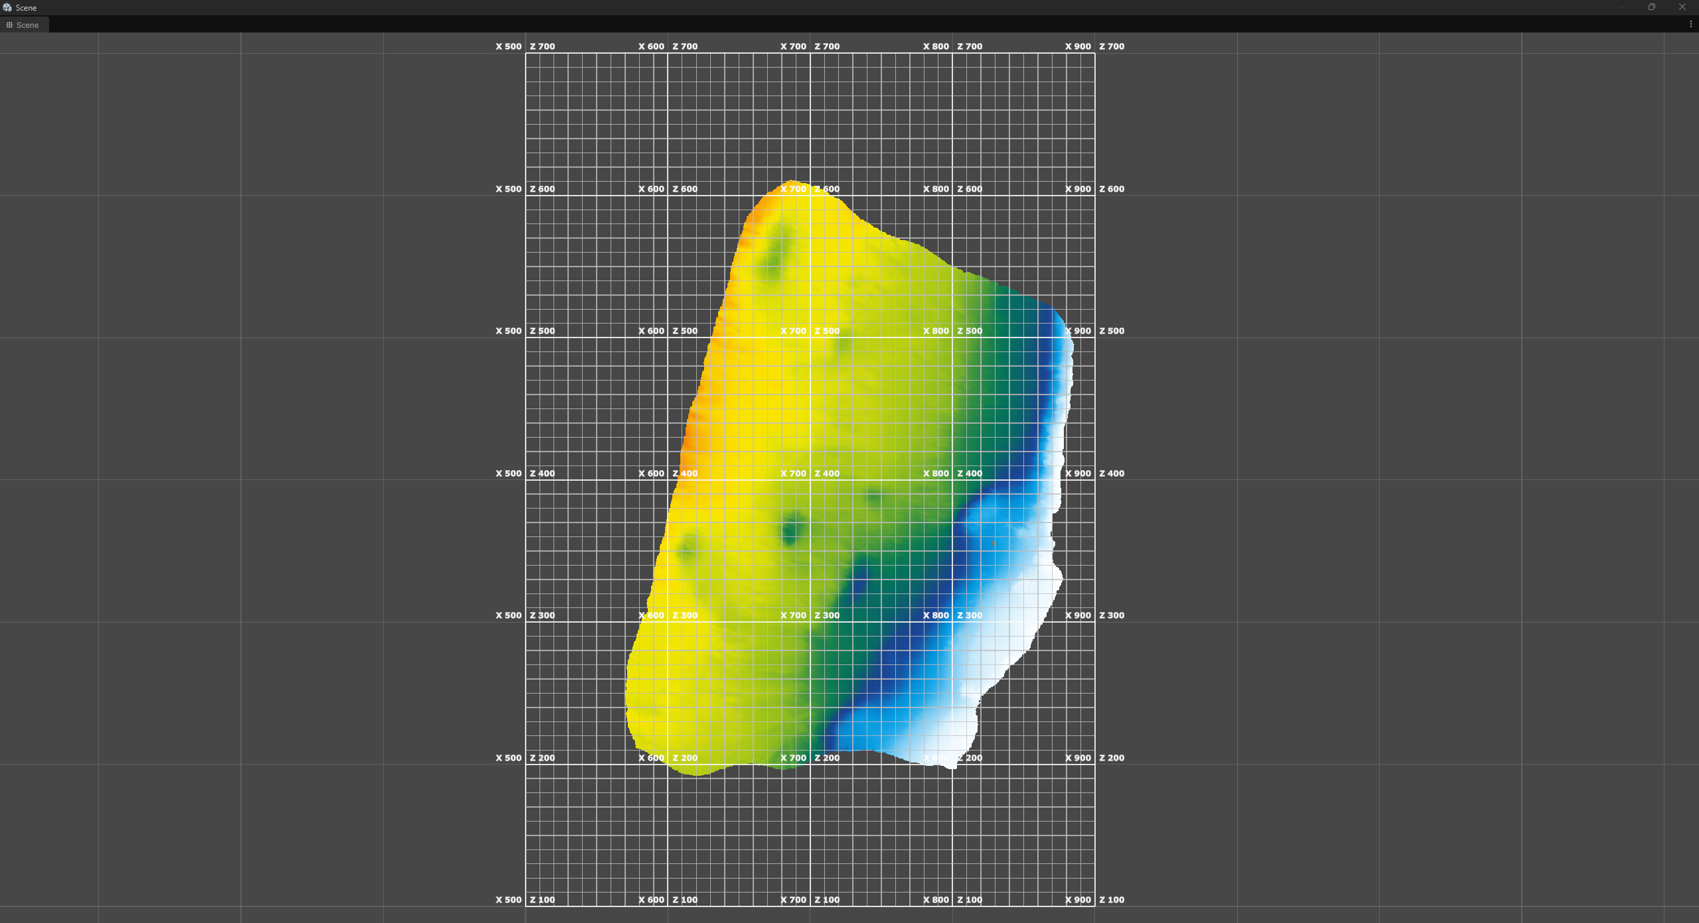This screenshot has height=923, width=1699.
Task: Click the Z 700 label beside X 500
Action: [542, 46]
